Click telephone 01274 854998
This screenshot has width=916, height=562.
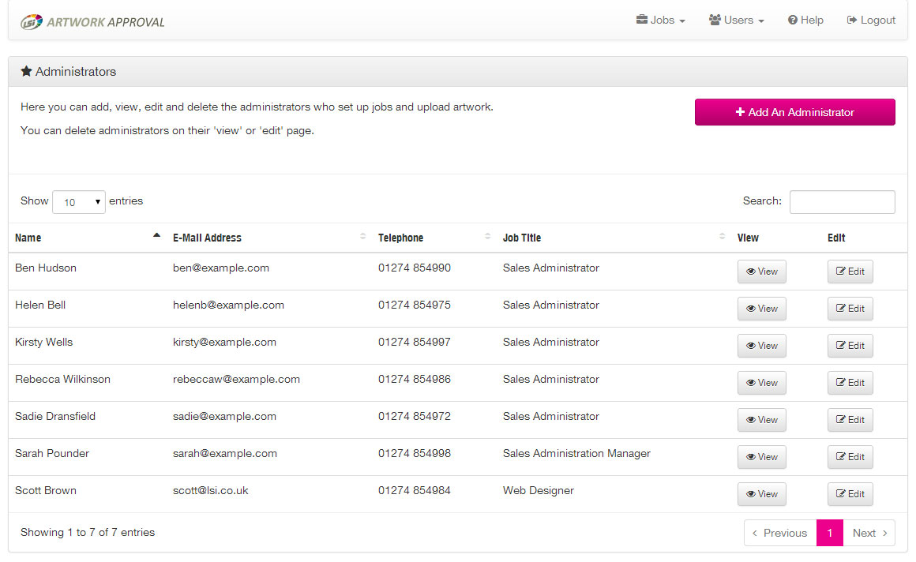point(415,453)
